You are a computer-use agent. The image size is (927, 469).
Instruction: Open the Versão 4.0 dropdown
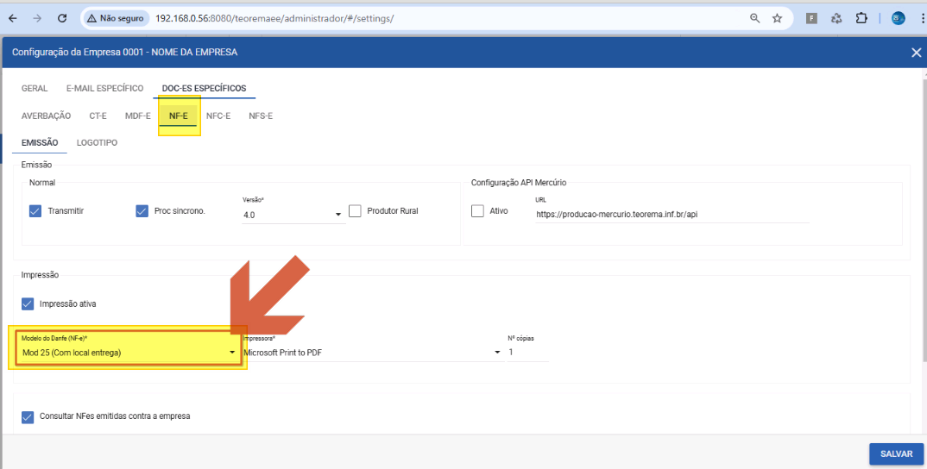pos(293,215)
